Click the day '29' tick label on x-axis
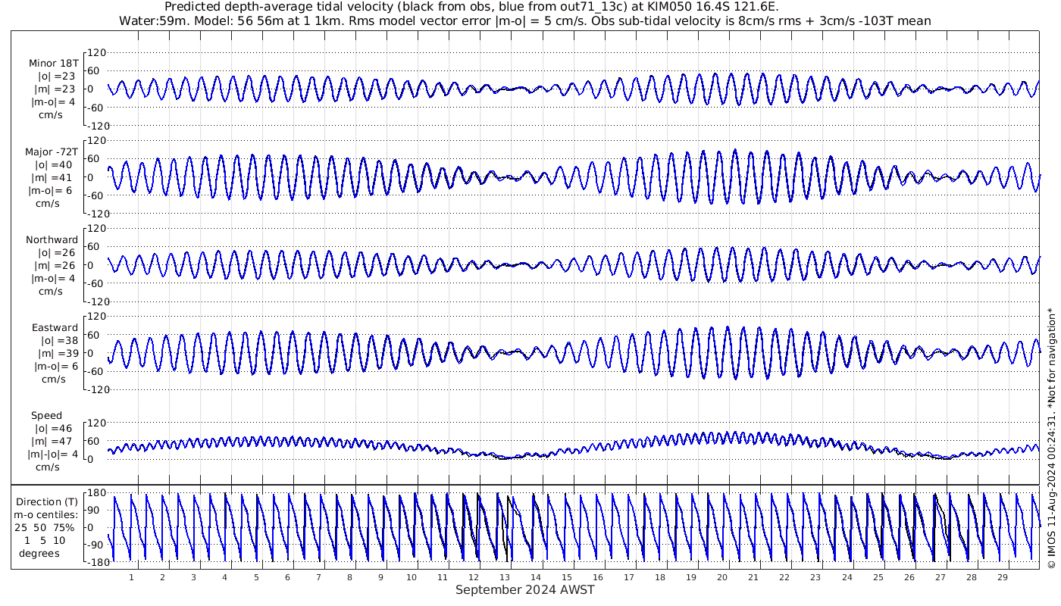 coord(1002,577)
